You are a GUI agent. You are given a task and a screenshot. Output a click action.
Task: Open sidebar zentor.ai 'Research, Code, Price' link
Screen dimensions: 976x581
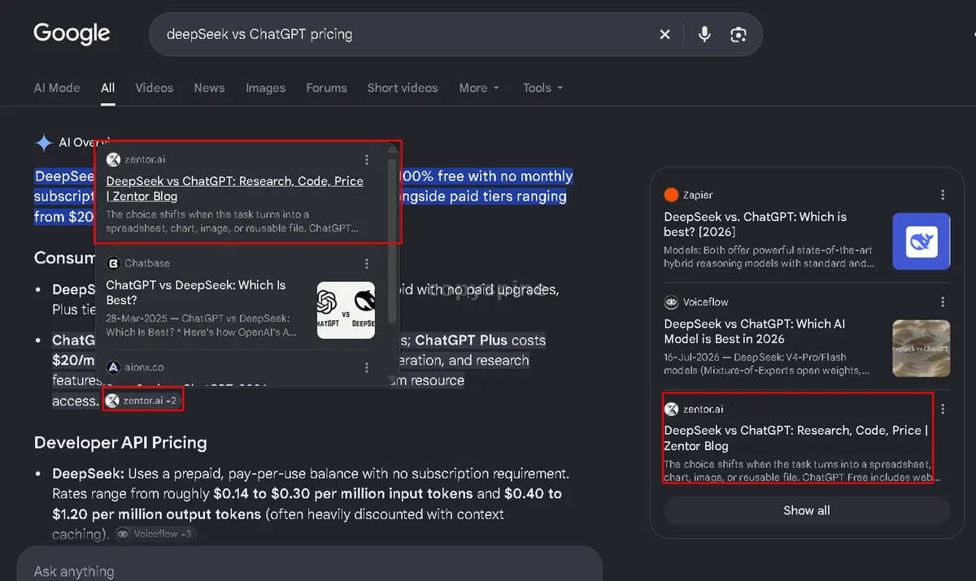click(x=796, y=438)
